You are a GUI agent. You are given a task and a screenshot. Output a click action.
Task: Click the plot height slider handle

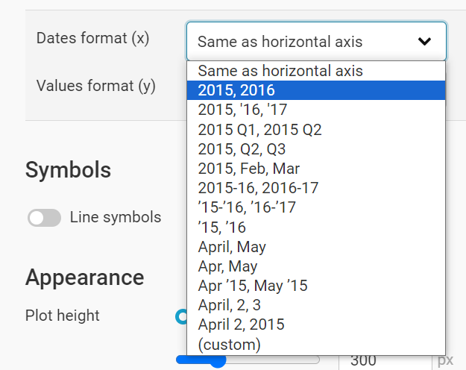pos(218,360)
